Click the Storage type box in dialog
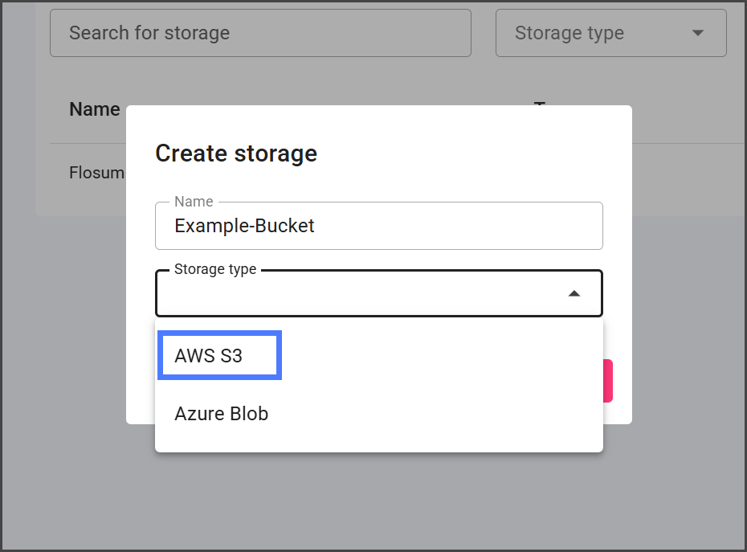The image size is (747, 552). point(361,294)
